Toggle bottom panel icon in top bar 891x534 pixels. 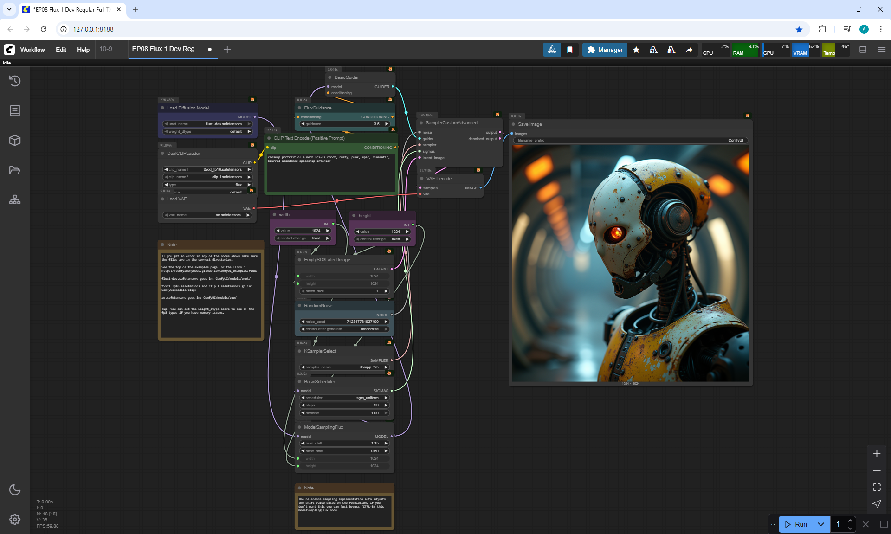coord(863,50)
